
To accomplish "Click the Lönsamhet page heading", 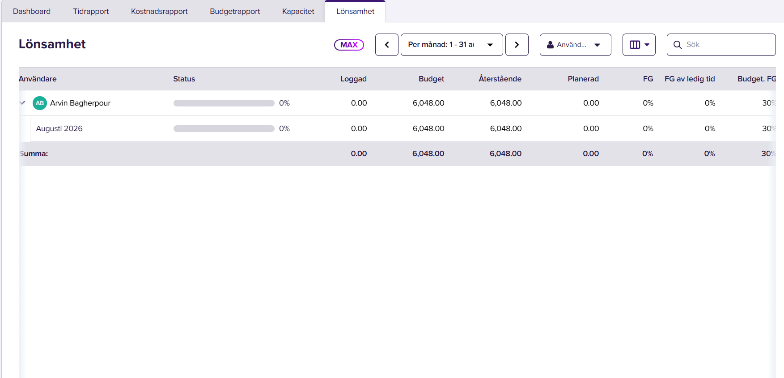I will (52, 44).
